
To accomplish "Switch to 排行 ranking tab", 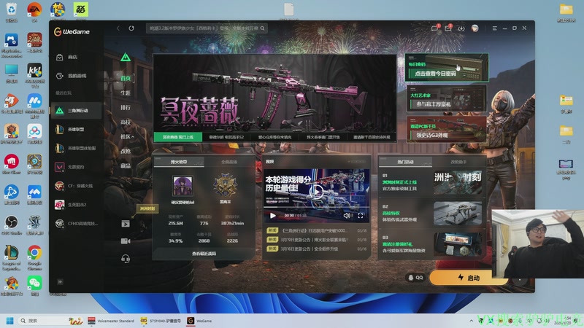I will pyautogui.click(x=126, y=107).
